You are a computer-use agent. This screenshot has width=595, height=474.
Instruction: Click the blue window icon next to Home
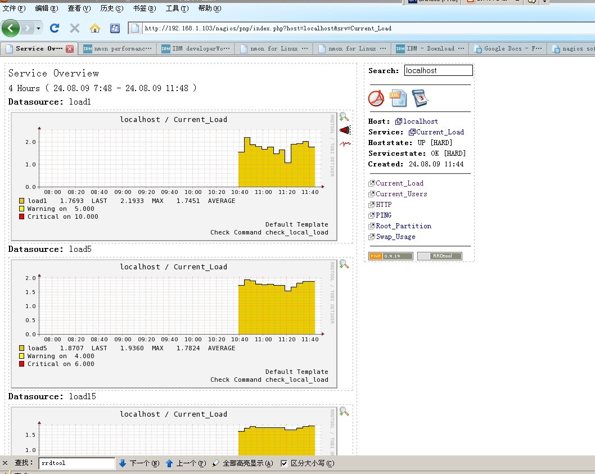pyautogui.click(x=115, y=28)
